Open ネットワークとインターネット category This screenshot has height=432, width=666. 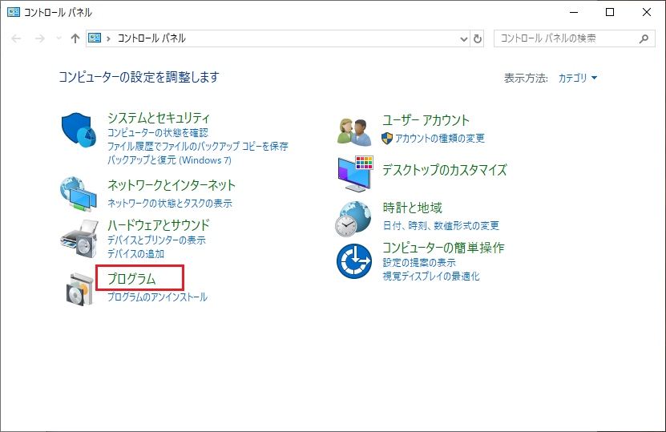(172, 185)
